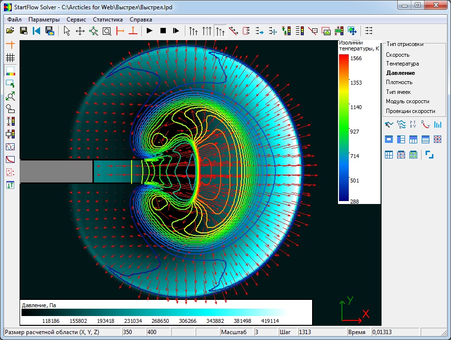Toggle the color fill display sidebar icon
451x340 pixels.
pos(10,71)
